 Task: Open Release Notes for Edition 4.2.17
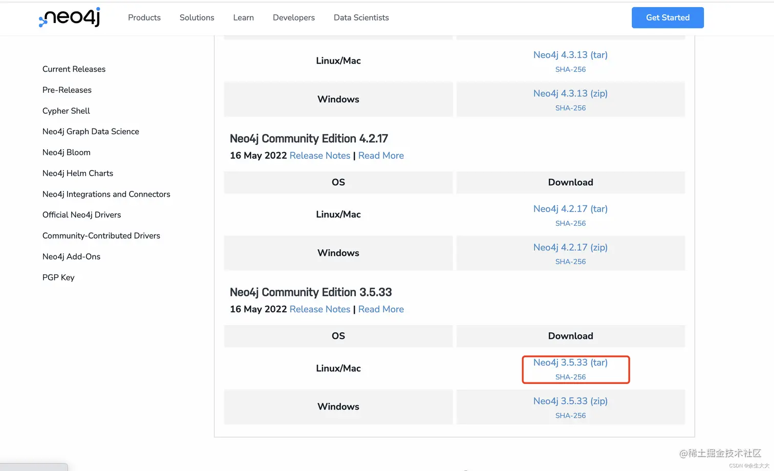point(320,156)
